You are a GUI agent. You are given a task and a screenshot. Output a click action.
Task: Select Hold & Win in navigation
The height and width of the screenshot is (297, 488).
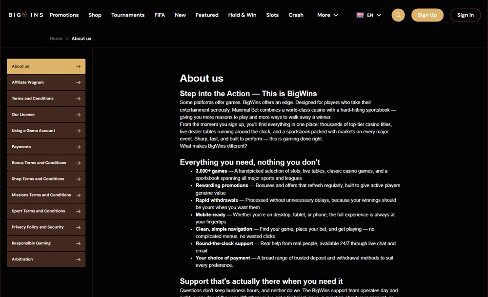tap(242, 15)
